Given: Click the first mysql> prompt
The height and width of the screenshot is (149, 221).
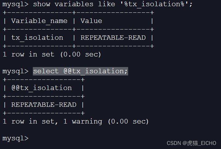Looking at the screenshot, I should (15, 4).
